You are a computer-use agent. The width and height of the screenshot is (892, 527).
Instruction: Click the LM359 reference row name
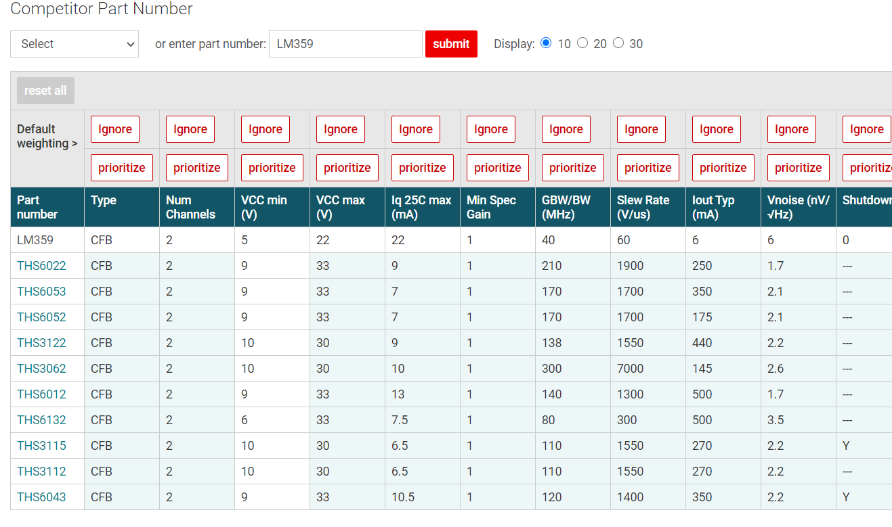point(35,240)
